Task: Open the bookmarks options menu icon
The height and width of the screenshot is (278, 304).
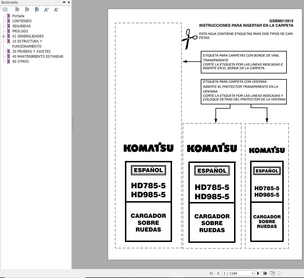Action: click(x=5, y=10)
